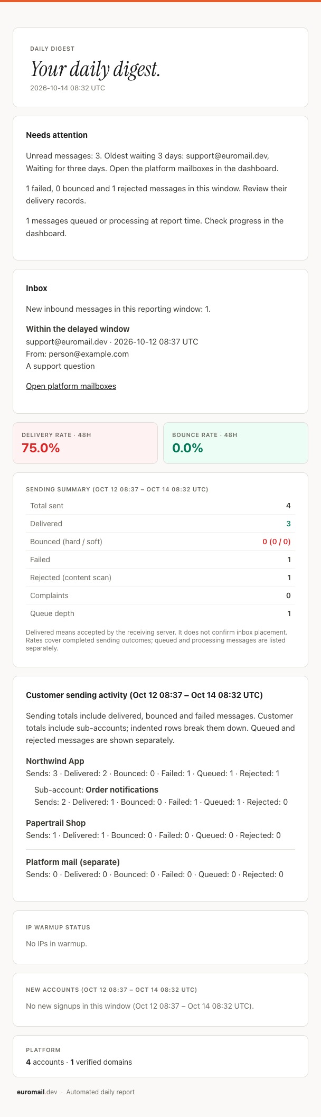Click Order notifications' 'Sends: 2' stats line
This screenshot has width=321, height=1117.
161,802
